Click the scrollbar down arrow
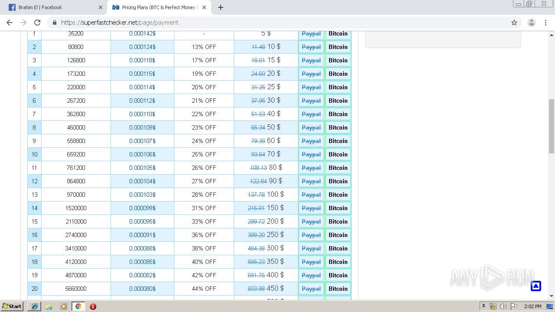The image size is (555, 312). pos(552,296)
